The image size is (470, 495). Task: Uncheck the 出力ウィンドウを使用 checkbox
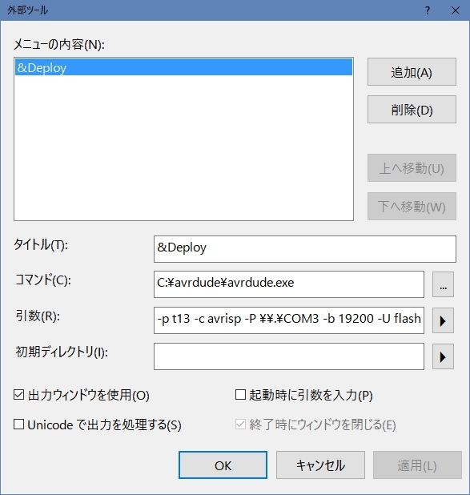18,395
